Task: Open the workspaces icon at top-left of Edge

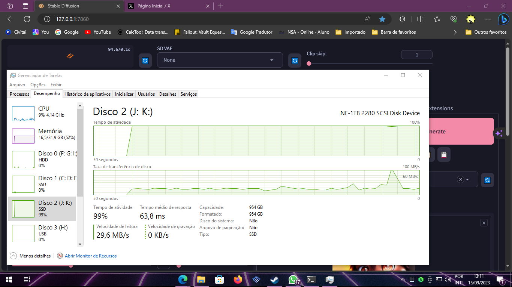Action: (x=10, y=6)
